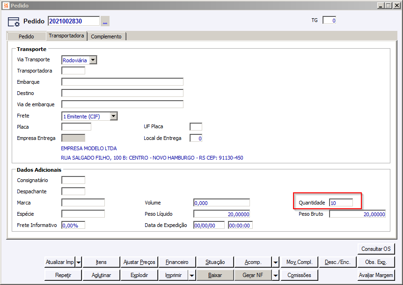Image resolution: width=403 pixels, height=285 pixels.
Task: Click the Placa input field
Action: pyautogui.click(x=76, y=127)
